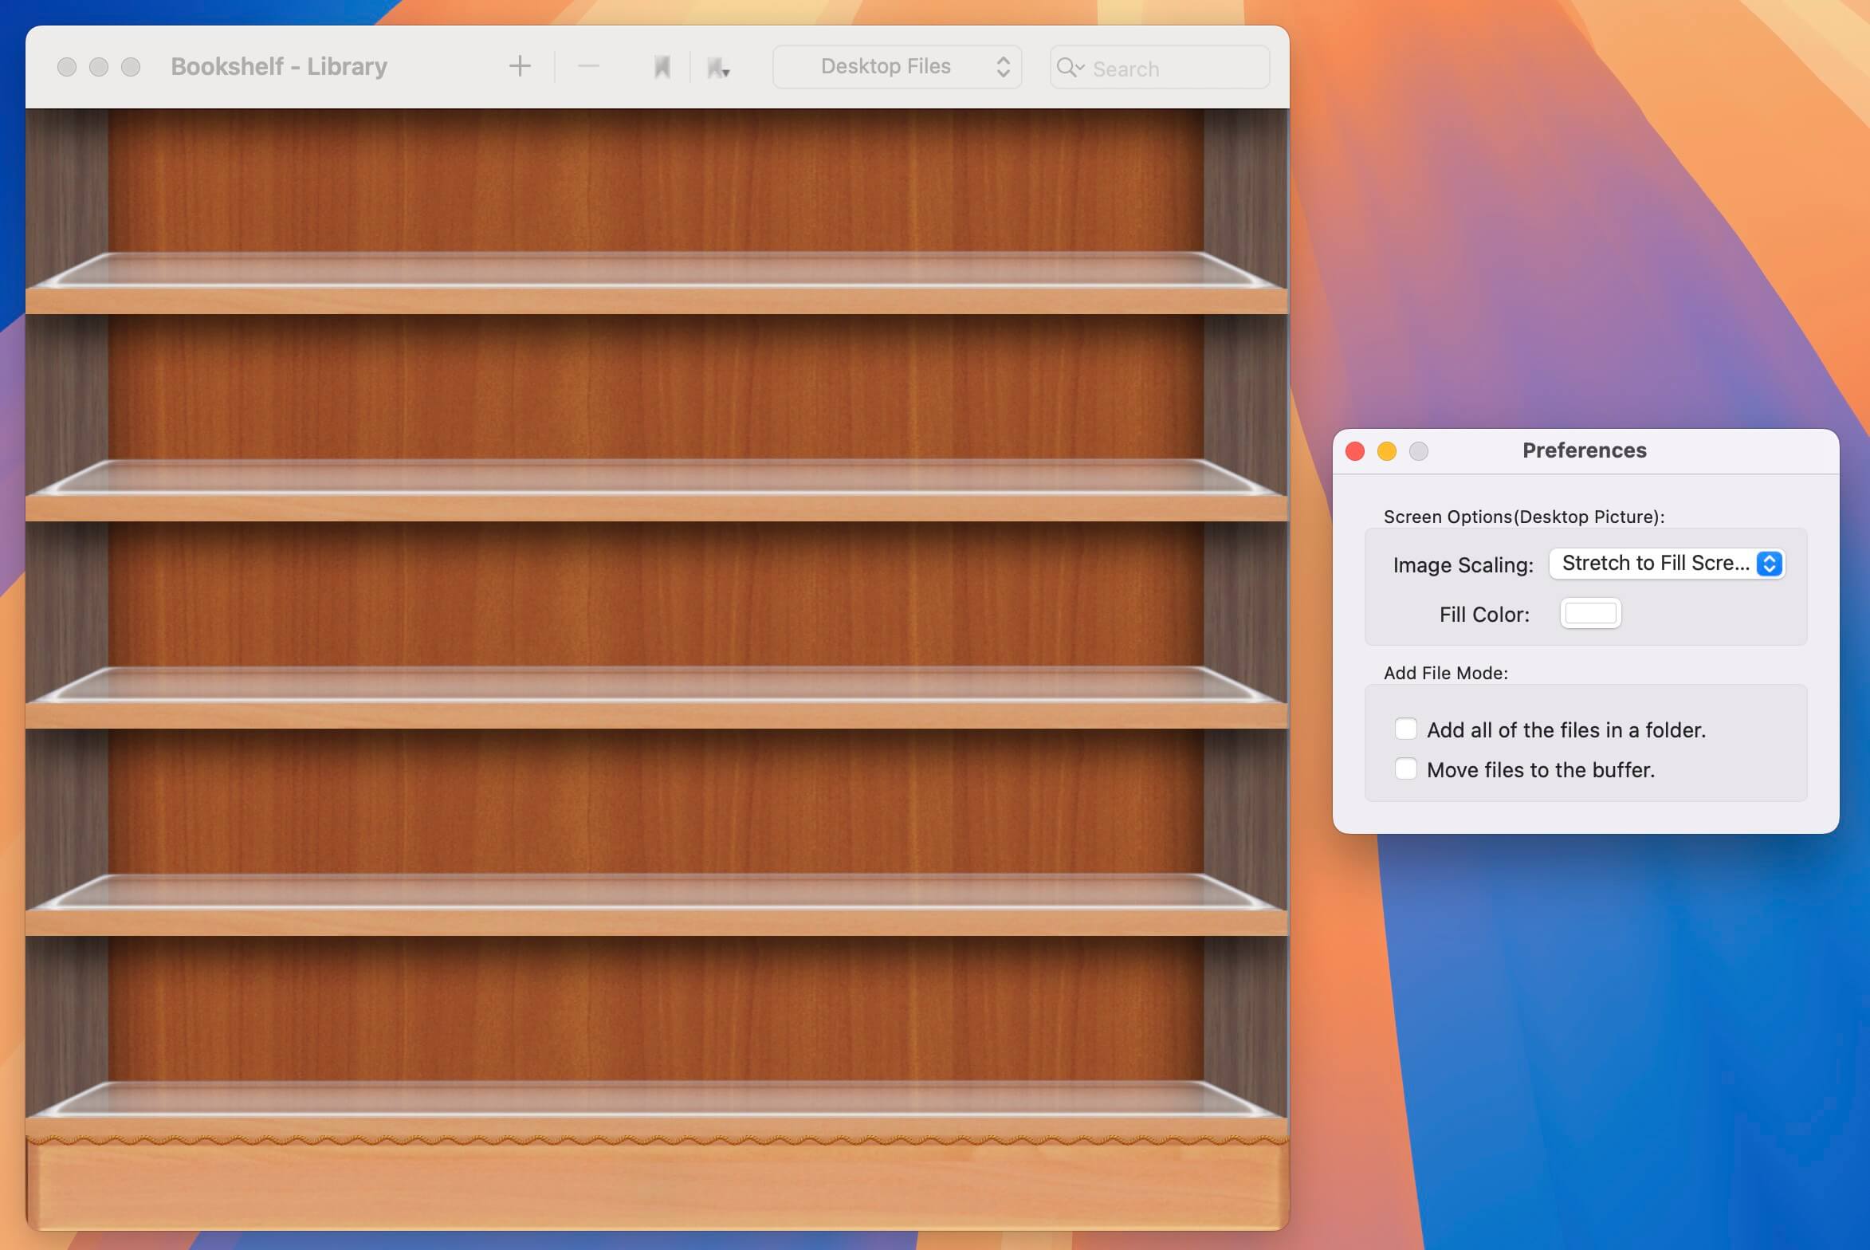Image resolution: width=1870 pixels, height=1250 pixels.
Task: Open the Fill Color well
Action: (x=1590, y=613)
